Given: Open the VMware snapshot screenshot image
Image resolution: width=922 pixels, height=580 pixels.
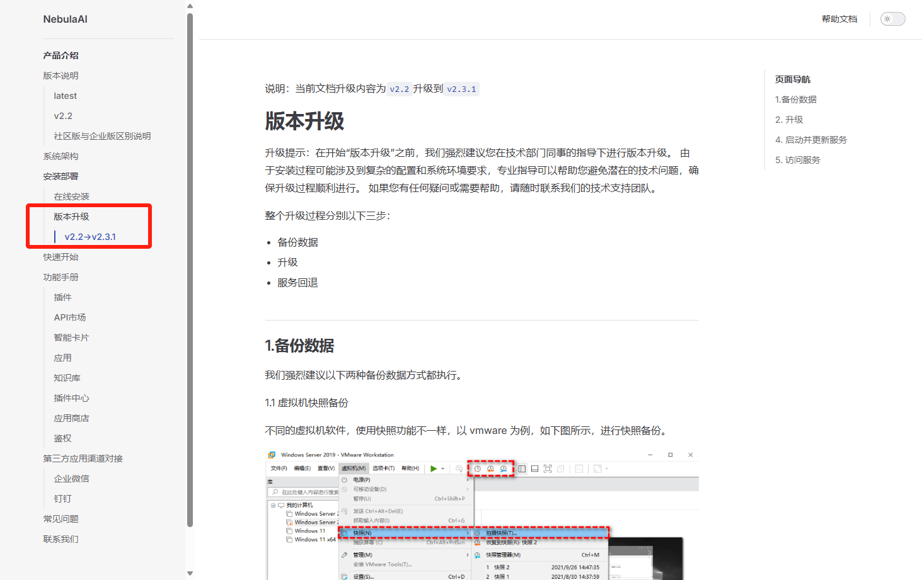Looking at the screenshot, I should [481, 513].
